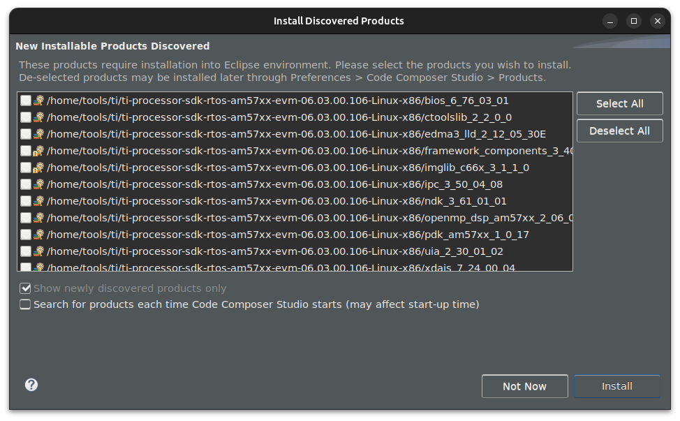Click the product icon beside imglib_c66x_3_1_1_0

tap(39, 168)
